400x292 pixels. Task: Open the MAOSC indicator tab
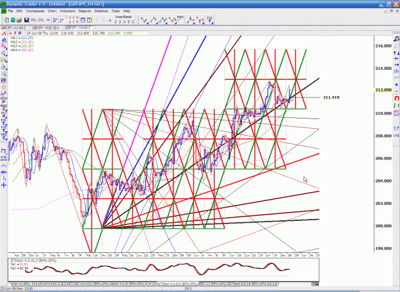coord(56,284)
